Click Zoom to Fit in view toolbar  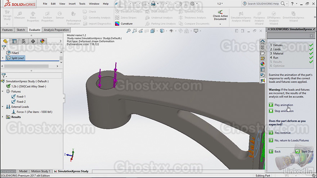[x=129, y=31]
